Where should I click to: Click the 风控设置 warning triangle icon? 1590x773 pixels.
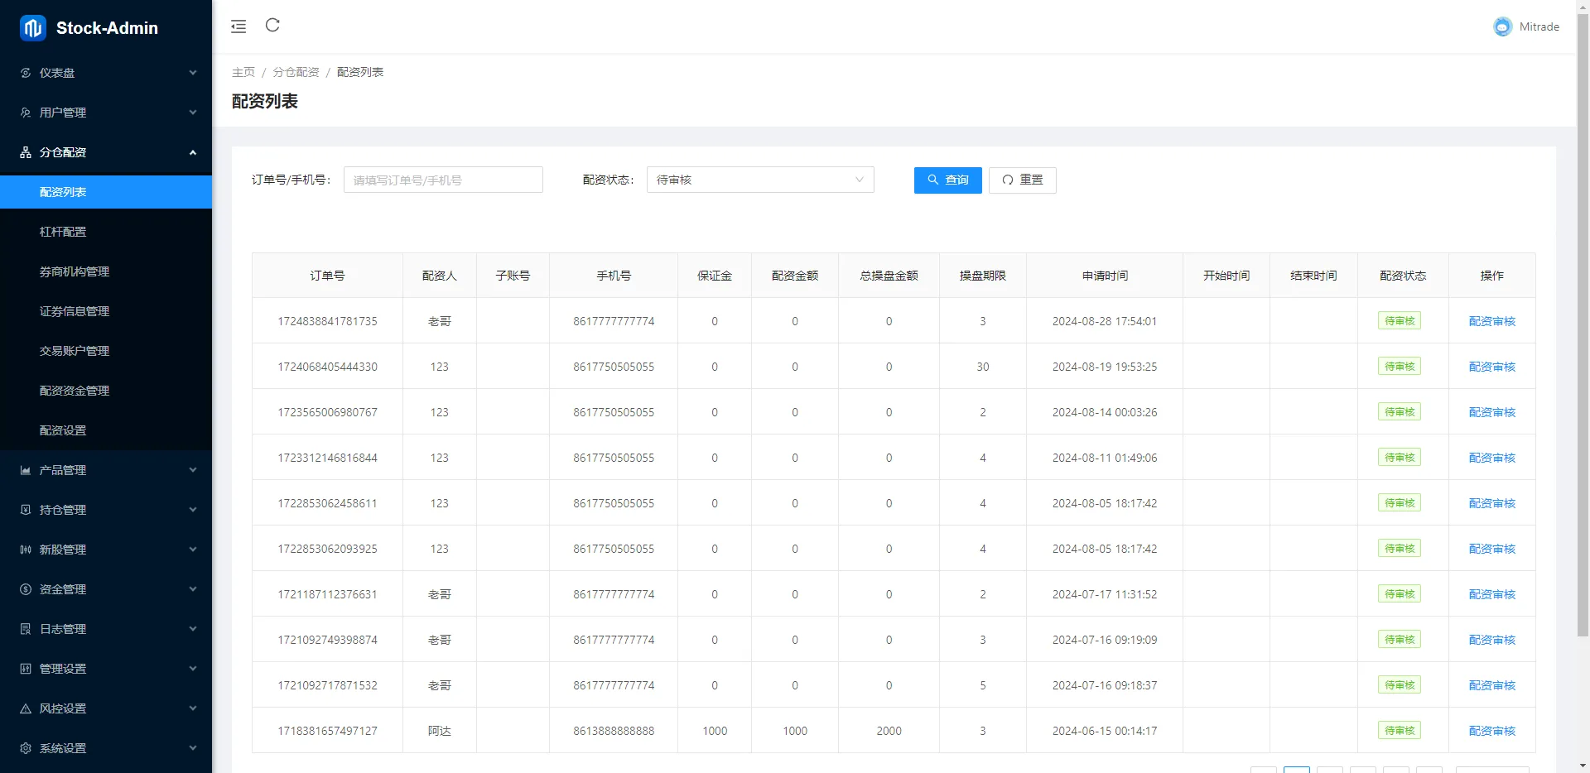click(26, 708)
